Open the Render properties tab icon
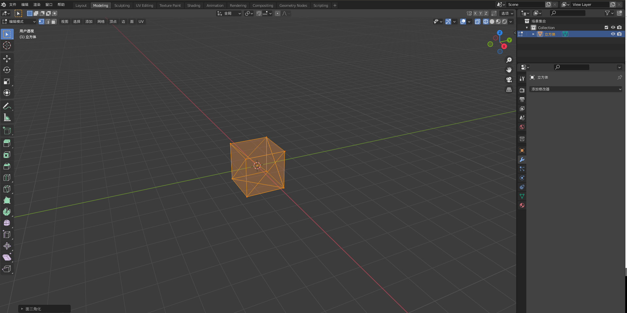The width and height of the screenshot is (627, 313). (522, 90)
